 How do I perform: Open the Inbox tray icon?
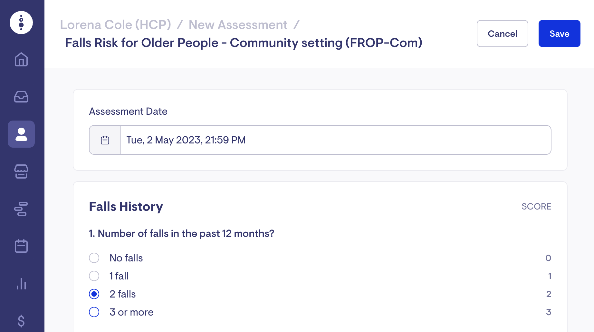(21, 97)
